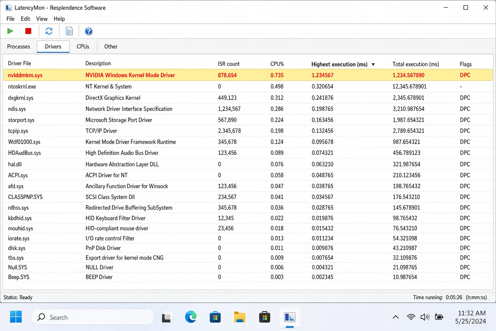Sort by ISR count column header

(x=229, y=64)
